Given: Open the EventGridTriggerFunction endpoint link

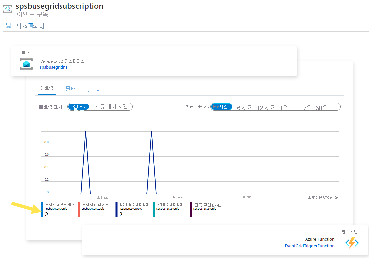Looking at the screenshot, I should pos(309,246).
